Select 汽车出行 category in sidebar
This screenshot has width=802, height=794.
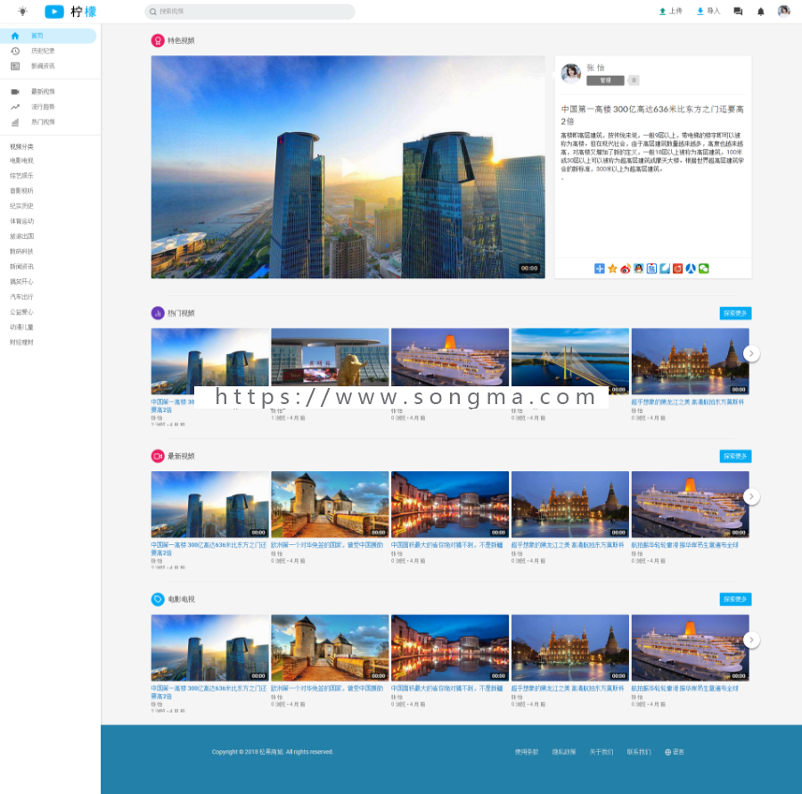pyautogui.click(x=21, y=297)
